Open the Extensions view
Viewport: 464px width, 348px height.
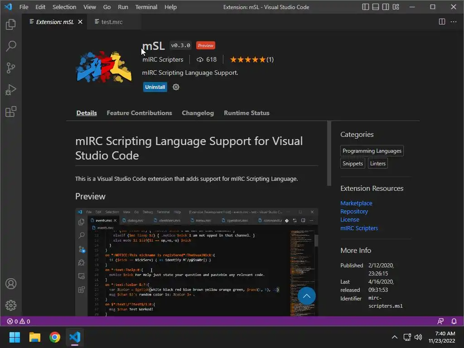coord(11,112)
